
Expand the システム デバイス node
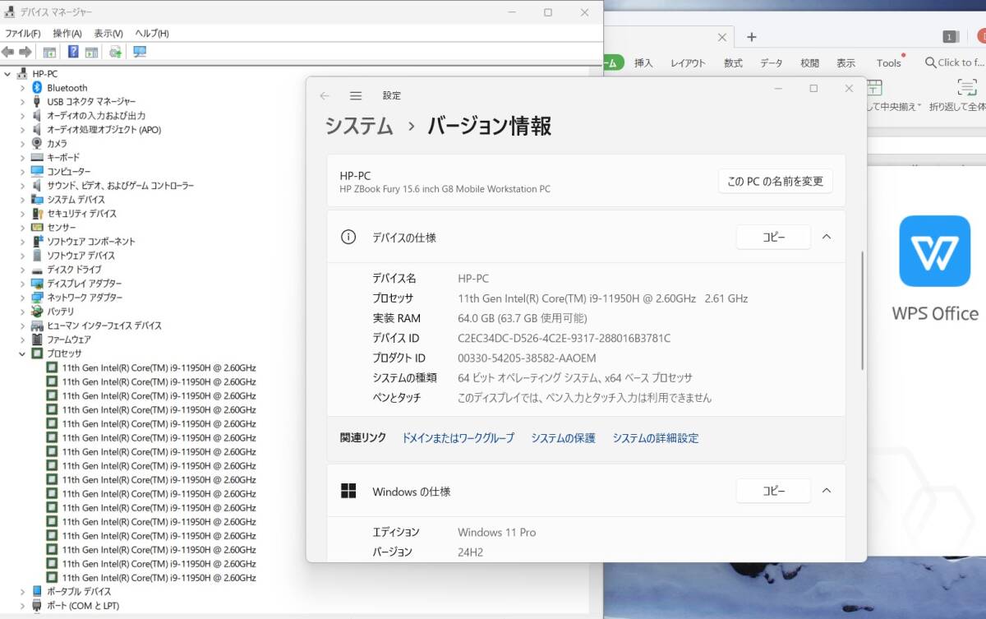(22, 199)
